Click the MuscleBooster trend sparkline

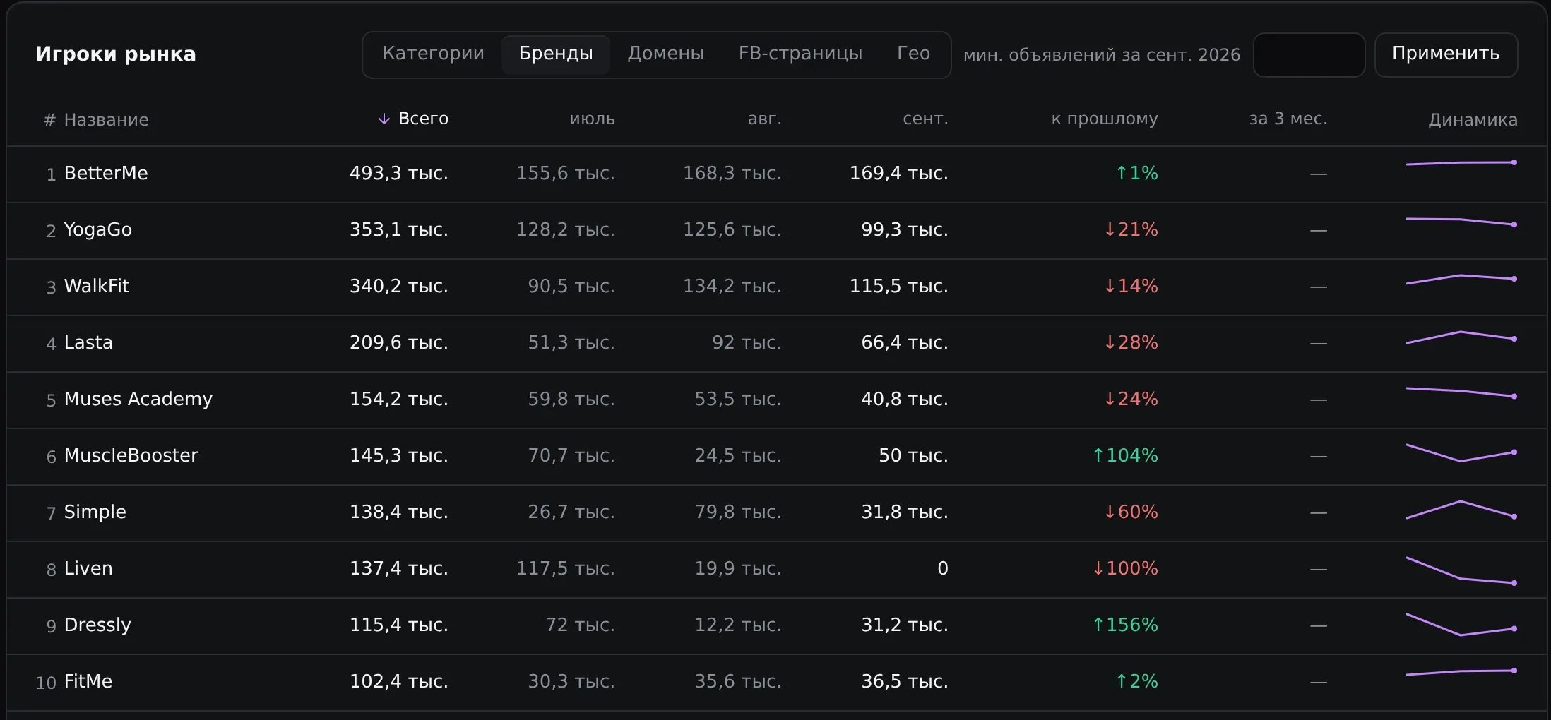click(1461, 452)
